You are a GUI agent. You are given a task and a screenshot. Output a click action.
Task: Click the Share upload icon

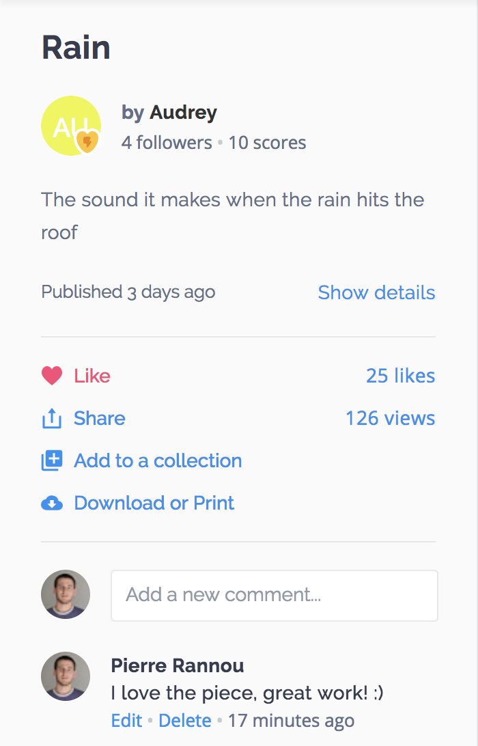52,419
